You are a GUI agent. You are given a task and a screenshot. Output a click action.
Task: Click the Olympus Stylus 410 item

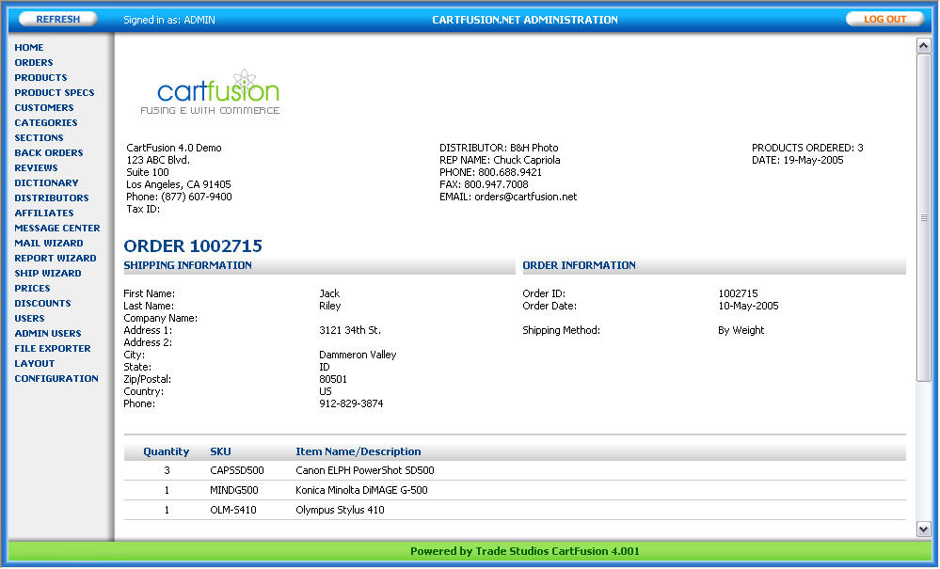coord(340,510)
